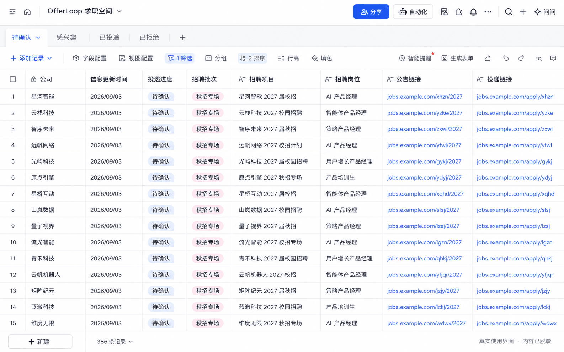Open the 填色 fill color option
This screenshot has height=352, width=564.
click(322, 58)
